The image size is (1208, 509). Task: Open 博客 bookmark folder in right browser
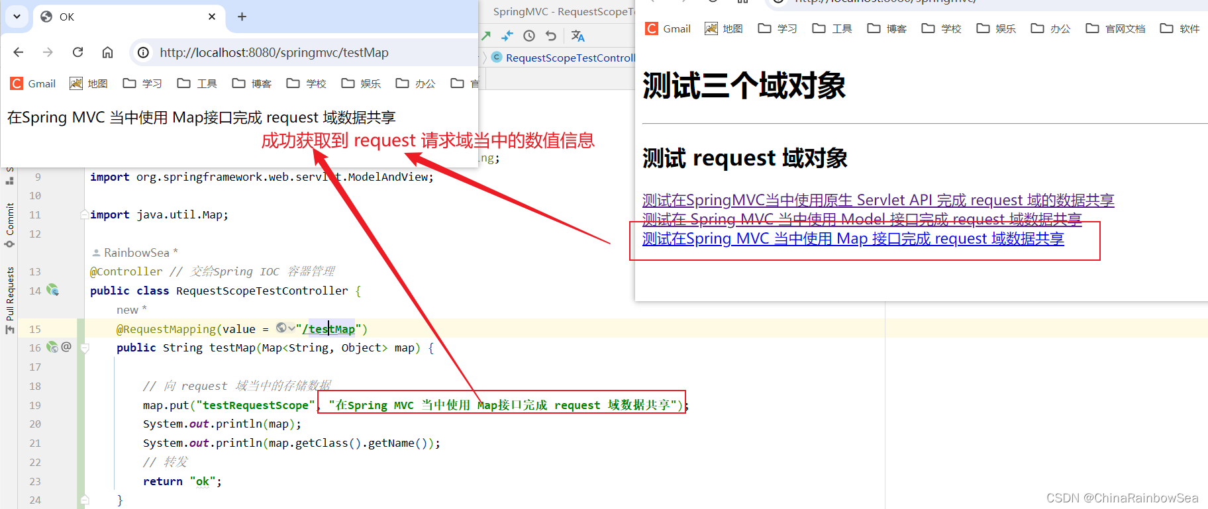[x=887, y=28]
